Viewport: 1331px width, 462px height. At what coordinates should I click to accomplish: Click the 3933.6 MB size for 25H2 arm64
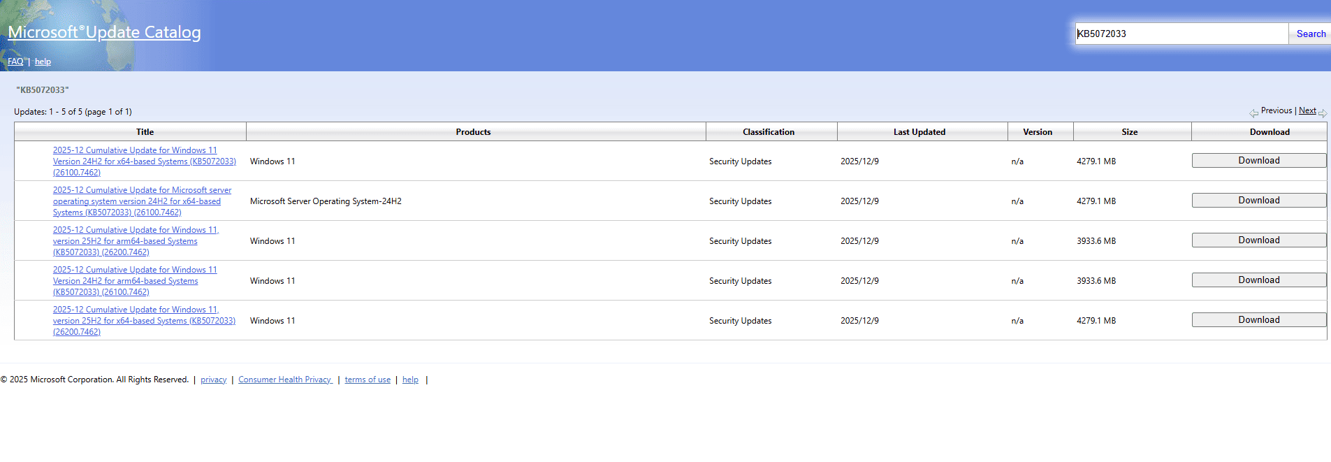click(1096, 241)
